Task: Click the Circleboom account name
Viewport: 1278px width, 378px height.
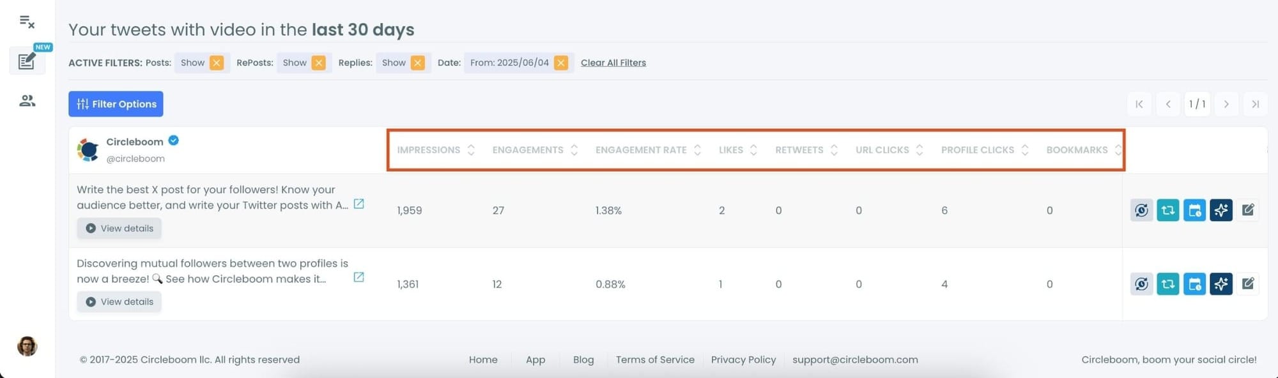Action: click(x=135, y=142)
